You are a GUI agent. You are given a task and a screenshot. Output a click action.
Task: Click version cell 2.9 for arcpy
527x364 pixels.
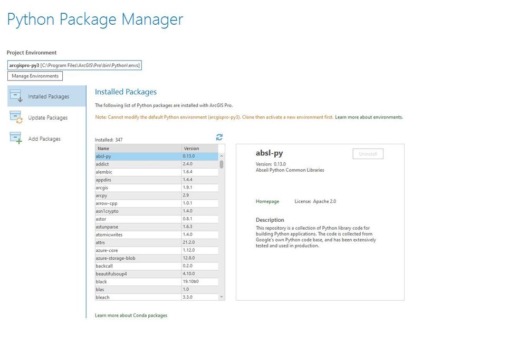[199, 195]
